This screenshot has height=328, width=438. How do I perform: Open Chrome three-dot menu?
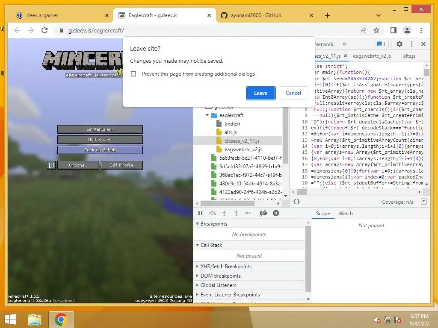tap(421, 30)
